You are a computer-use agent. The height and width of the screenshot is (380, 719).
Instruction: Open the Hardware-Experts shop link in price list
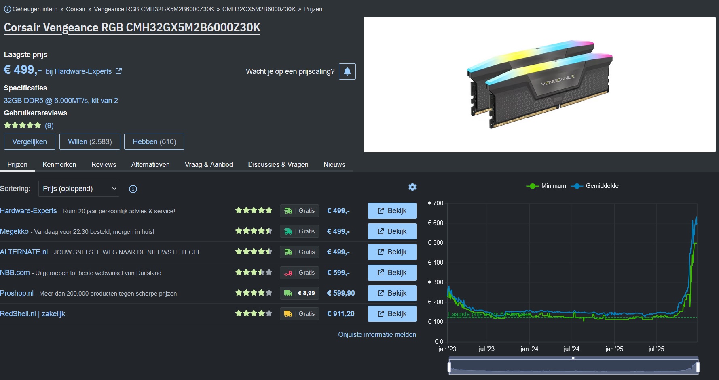[x=28, y=211]
